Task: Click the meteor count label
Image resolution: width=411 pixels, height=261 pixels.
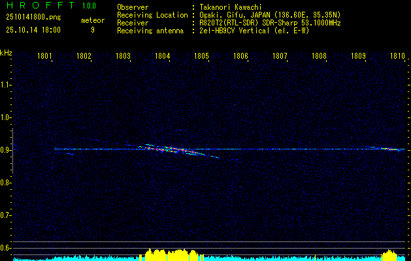Action: [93, 20]
